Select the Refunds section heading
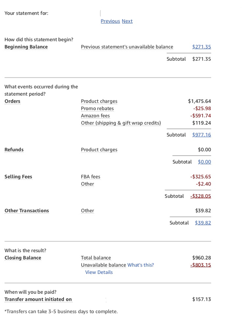Screen dimensions: 248x325 (x=14, y=149)
